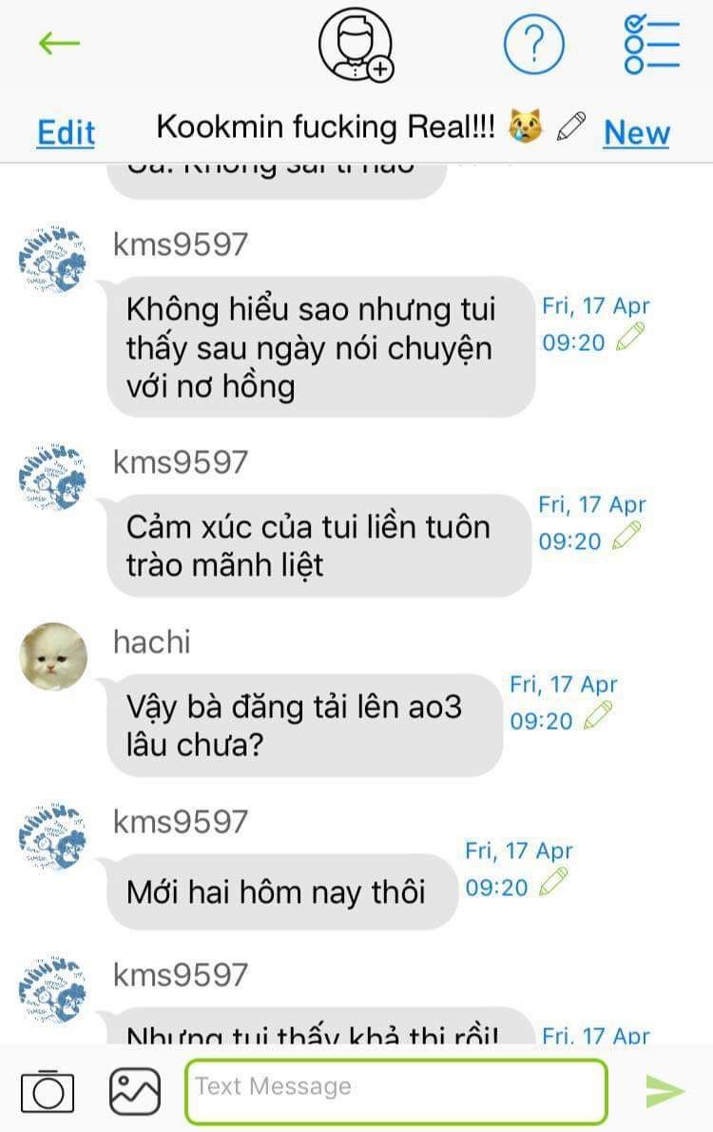The height and width of the screenshot is (1132, 713).
Task: Click the Edit link
Action: [x=66, y=133]
